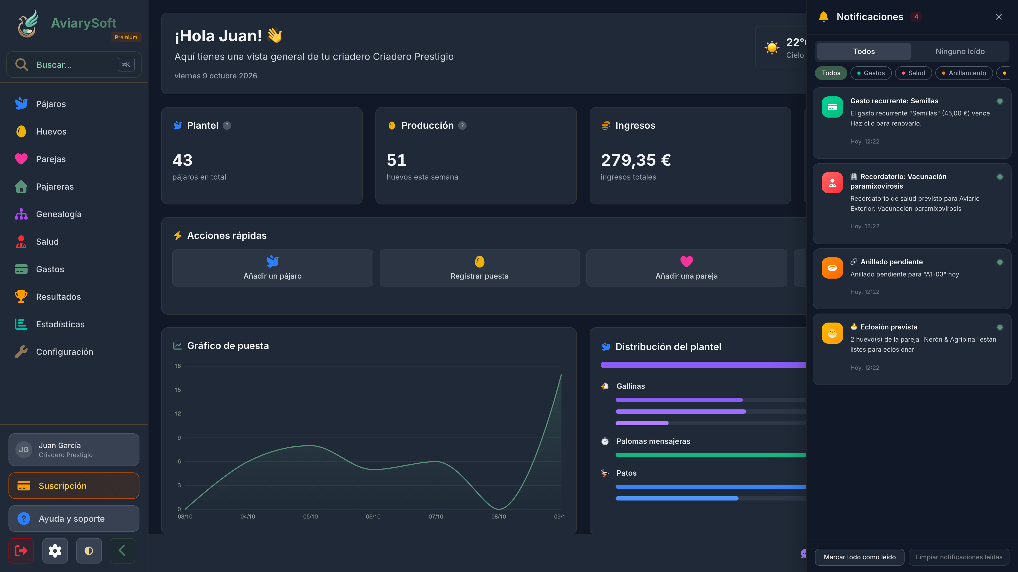Collapse the sidebar with the green chevron
Image resolution: width=1018 pixels, height=572 pixels.
(122, 550)
